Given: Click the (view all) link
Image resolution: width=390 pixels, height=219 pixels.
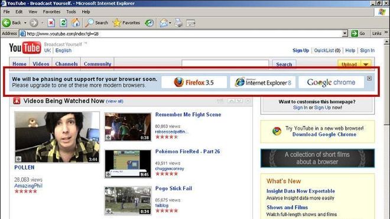Looking at the screenshot, I should 115,101.
